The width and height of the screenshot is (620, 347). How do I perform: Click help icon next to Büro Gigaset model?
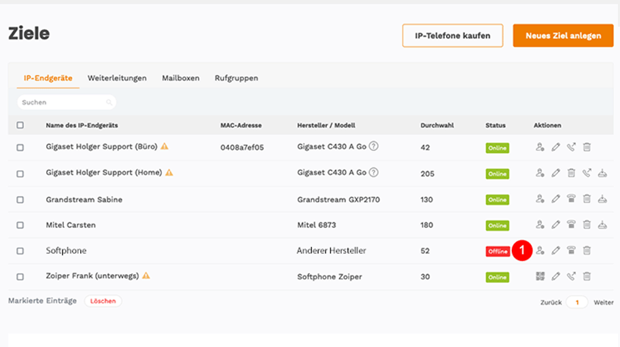[373, 146]
